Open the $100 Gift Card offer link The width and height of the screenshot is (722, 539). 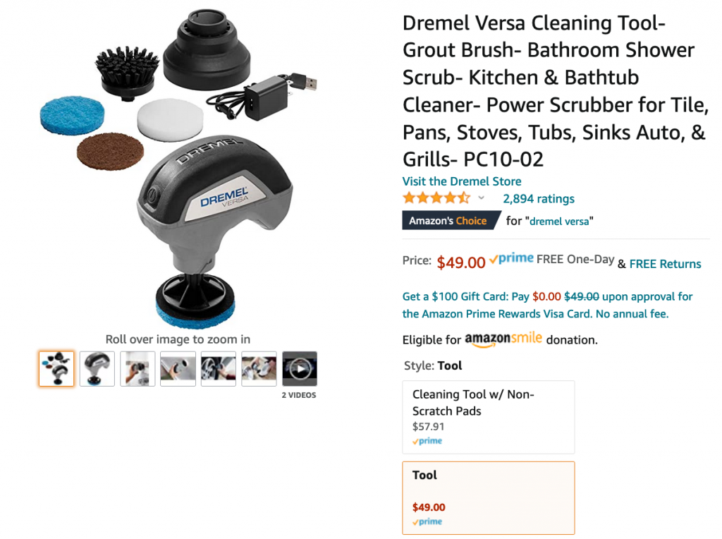click(547, 305)
